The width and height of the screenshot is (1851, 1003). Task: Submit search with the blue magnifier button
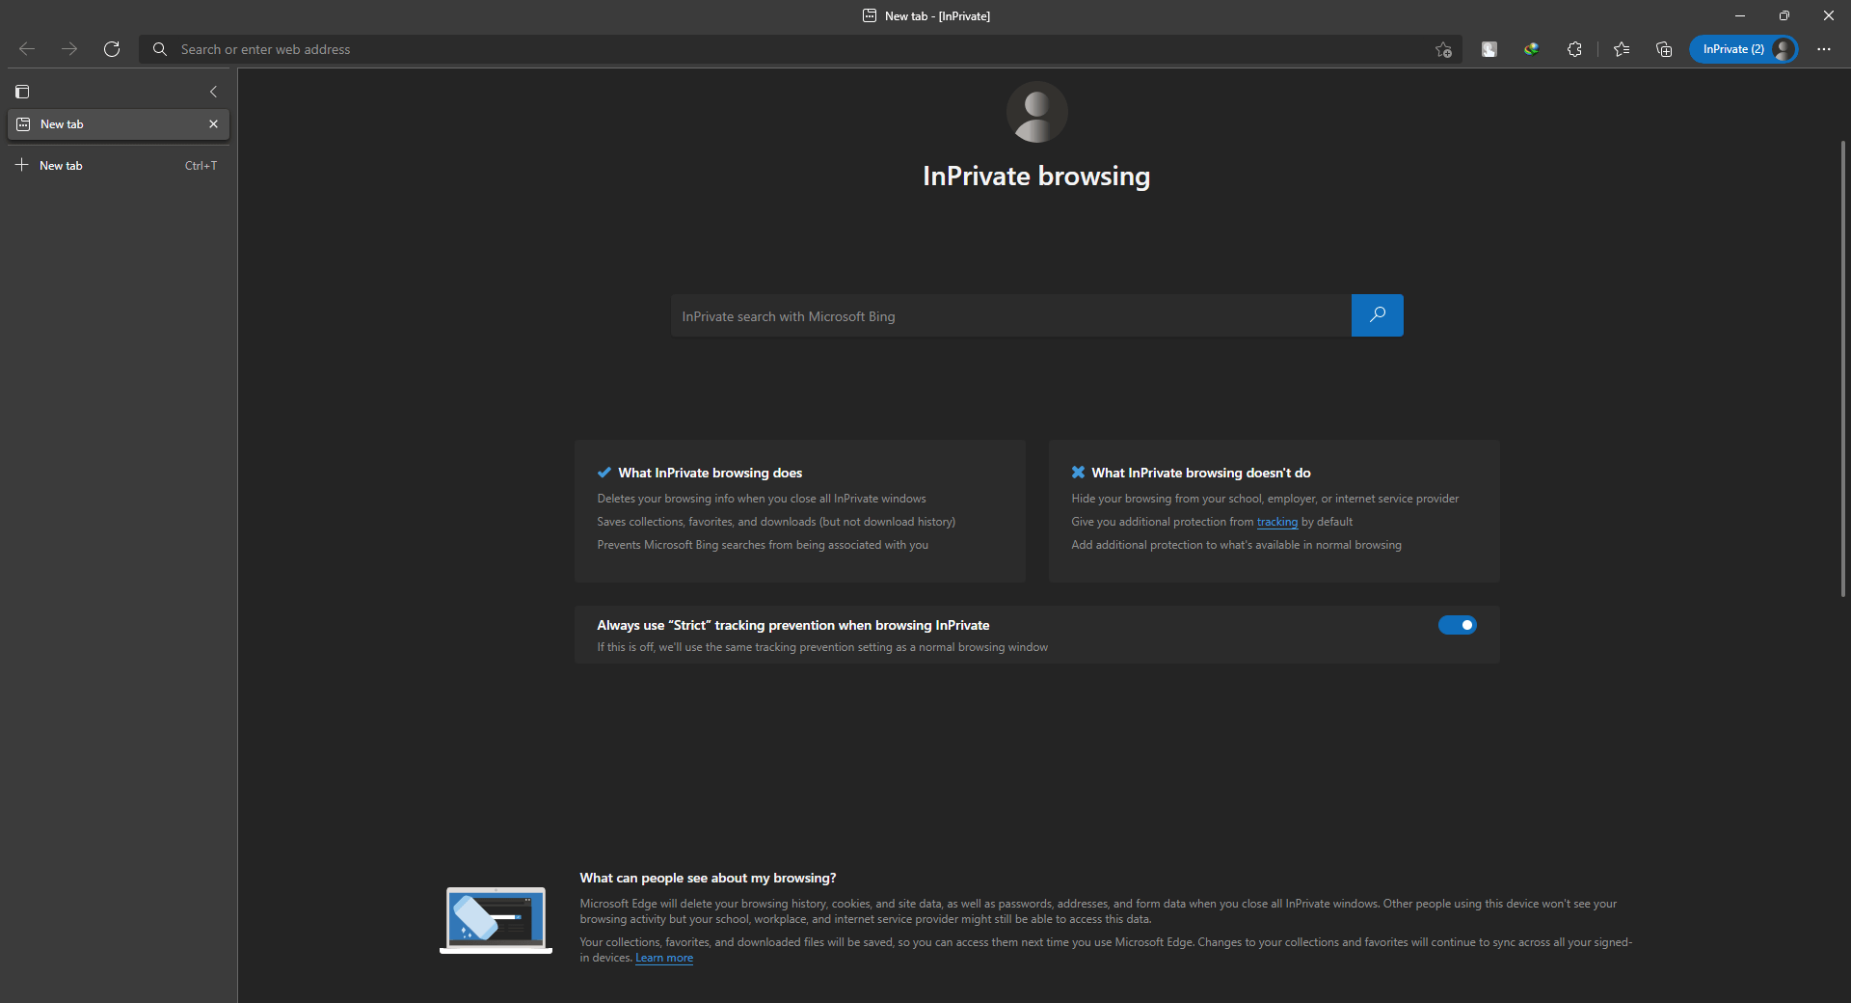coord(1377,315)
